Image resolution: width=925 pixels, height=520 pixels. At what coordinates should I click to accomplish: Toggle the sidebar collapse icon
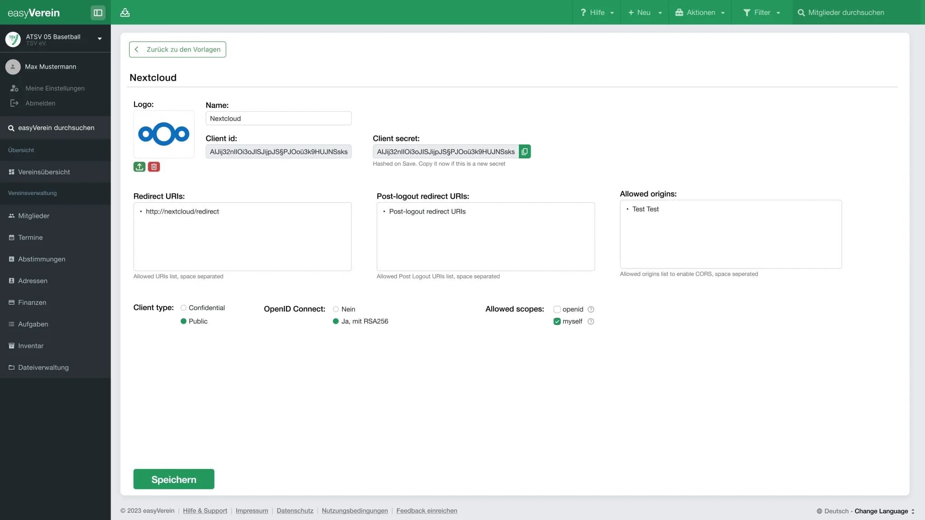click(98, 13)
